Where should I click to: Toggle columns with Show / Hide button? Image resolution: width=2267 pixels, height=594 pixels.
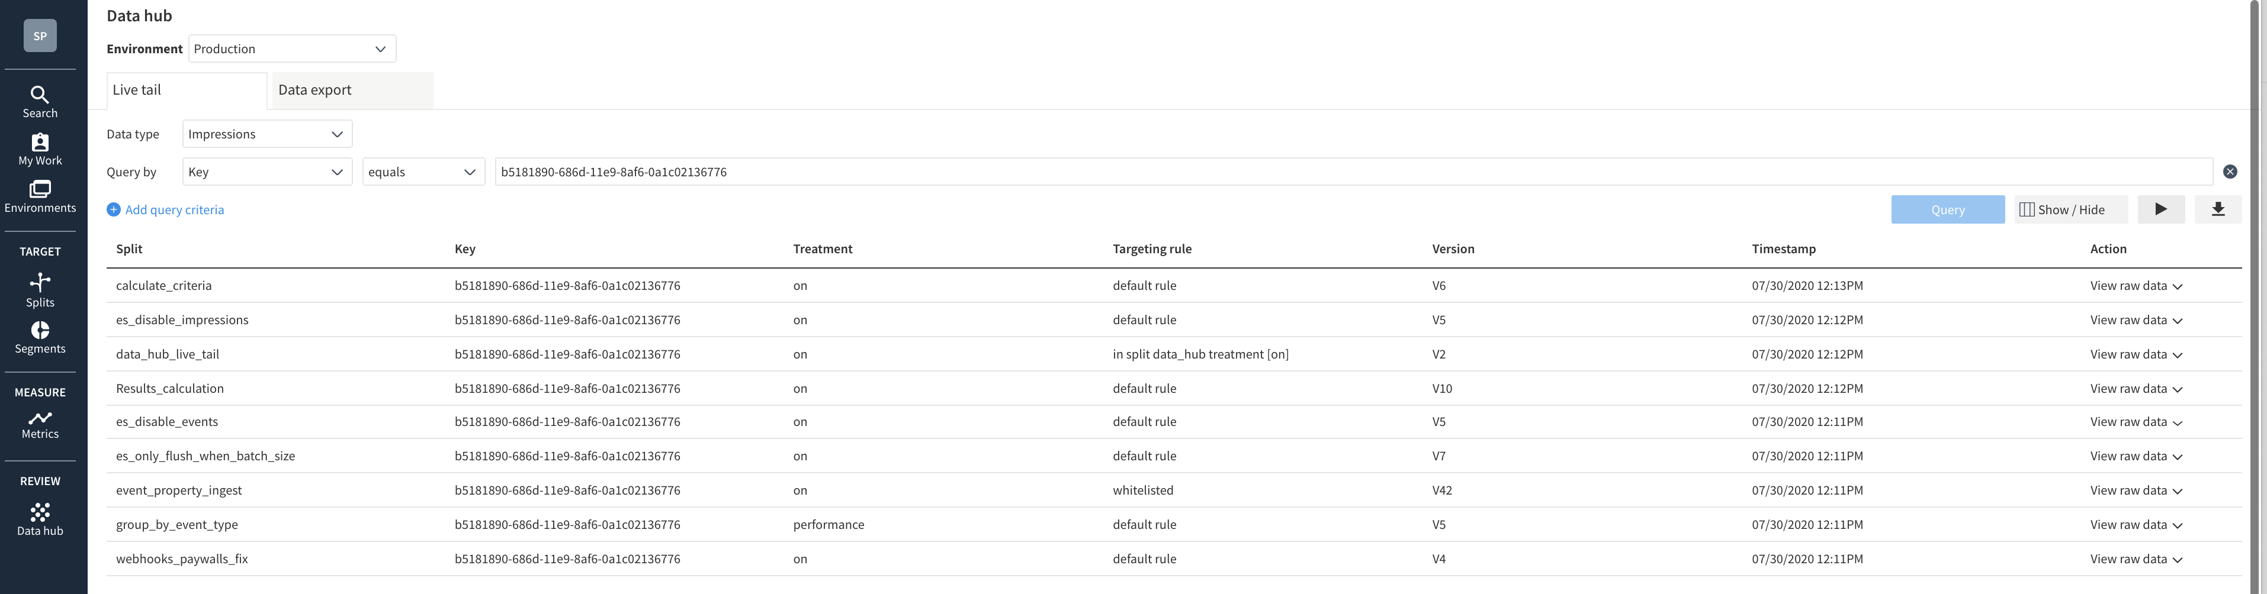click(2071, 209)
